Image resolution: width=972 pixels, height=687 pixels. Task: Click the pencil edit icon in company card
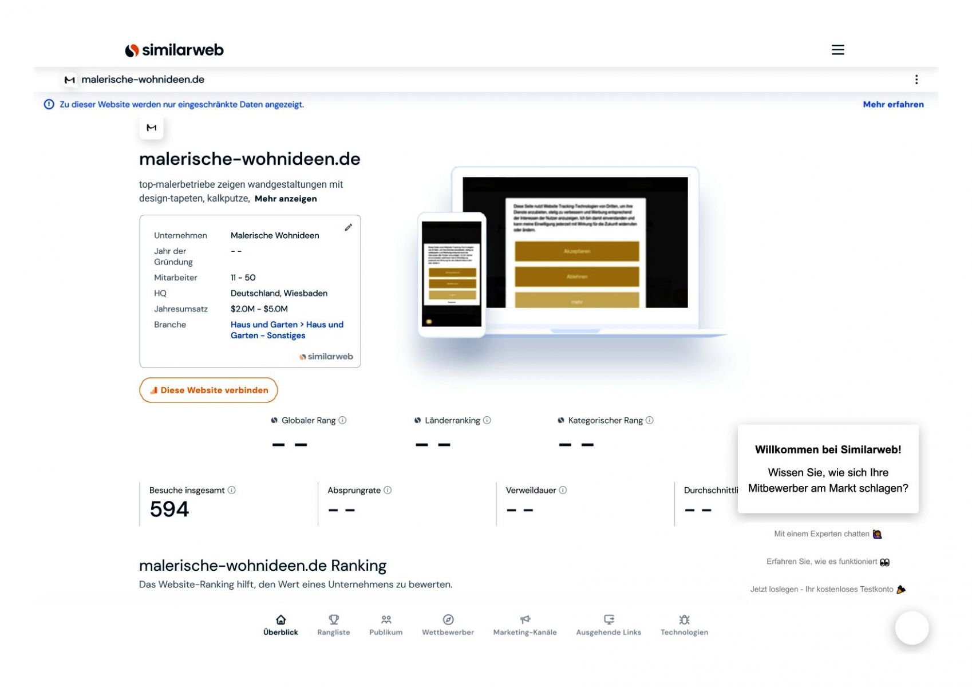pyautogui.click(x=348, y=227)
